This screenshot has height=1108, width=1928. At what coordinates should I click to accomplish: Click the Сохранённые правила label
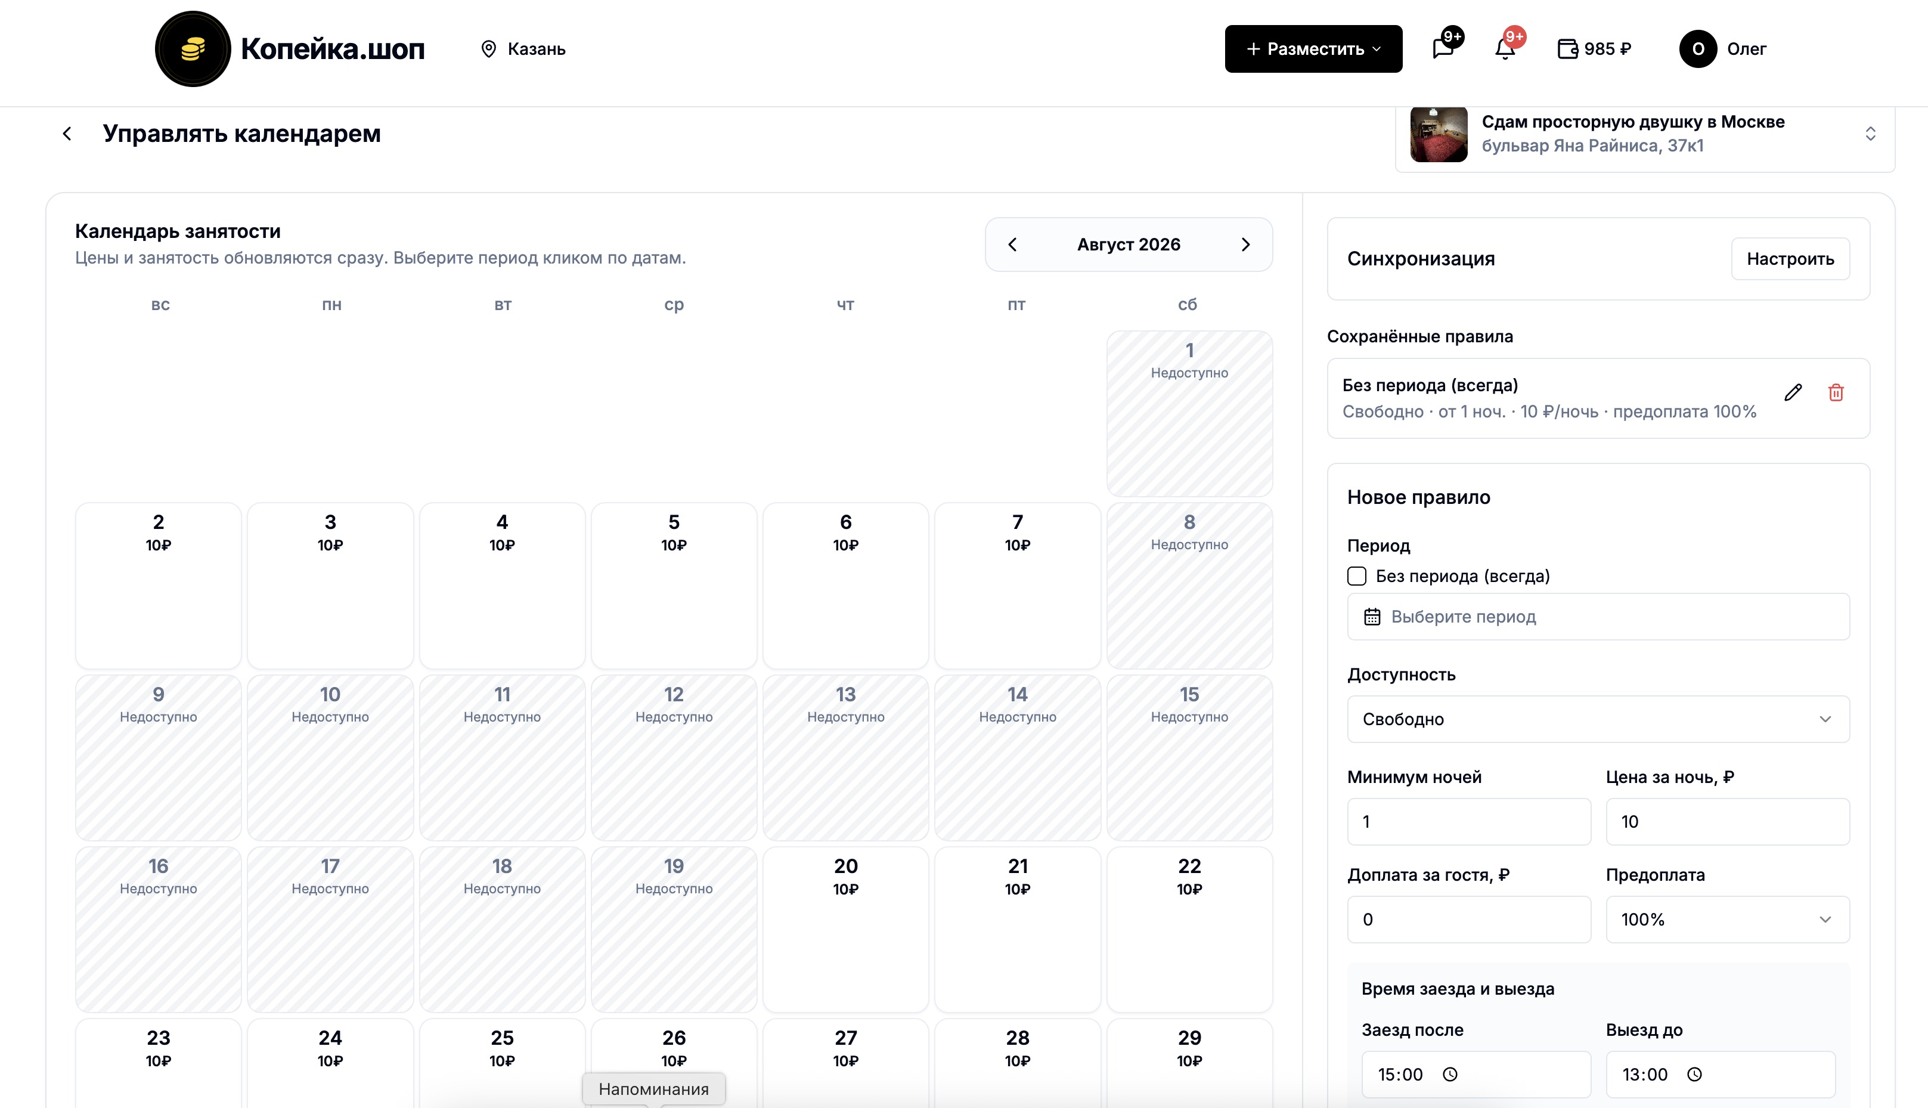1420,336
